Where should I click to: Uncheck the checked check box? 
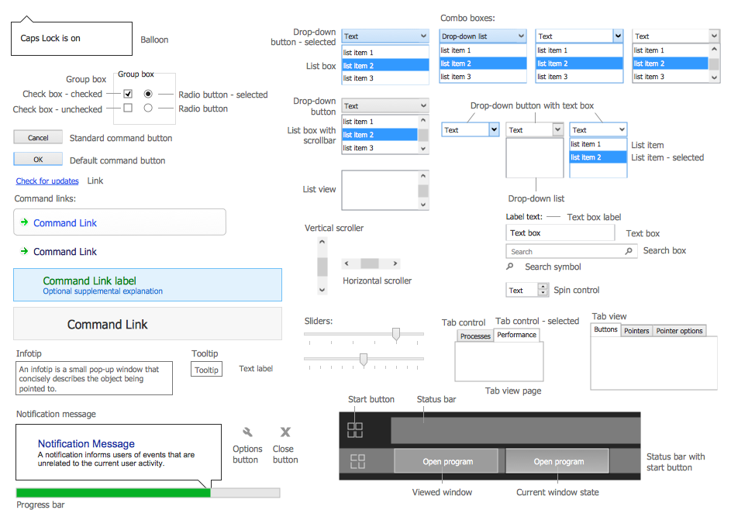tap(128, 94)
